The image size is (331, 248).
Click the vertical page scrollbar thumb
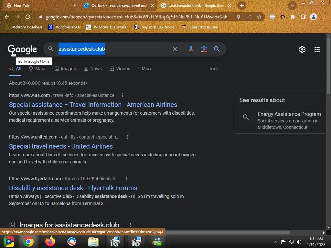328,66
